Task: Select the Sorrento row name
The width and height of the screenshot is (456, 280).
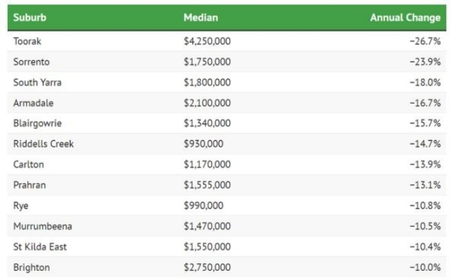Action: click(31, 62)
